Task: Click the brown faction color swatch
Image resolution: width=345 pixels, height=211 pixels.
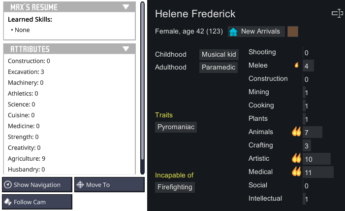Action: [x=293, y=32]
